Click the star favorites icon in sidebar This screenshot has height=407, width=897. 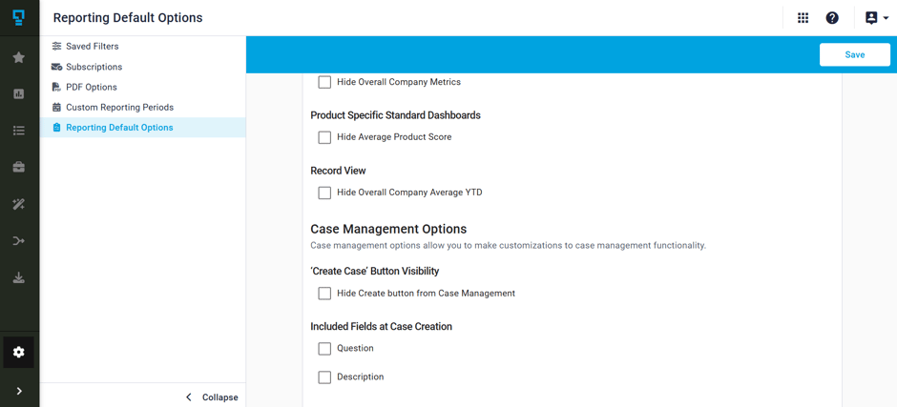(19, 57)
